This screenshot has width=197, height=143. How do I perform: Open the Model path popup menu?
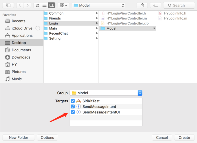98,5
